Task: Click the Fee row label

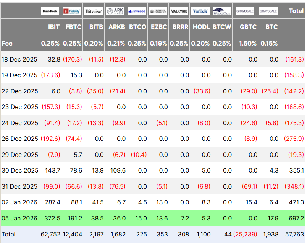Action: click(x=7, y=43)
